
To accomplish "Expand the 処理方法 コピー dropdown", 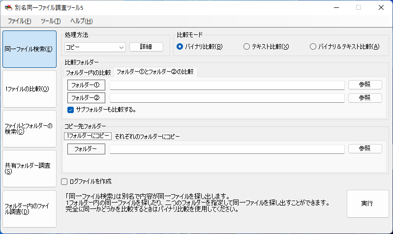I will (95, 47).
